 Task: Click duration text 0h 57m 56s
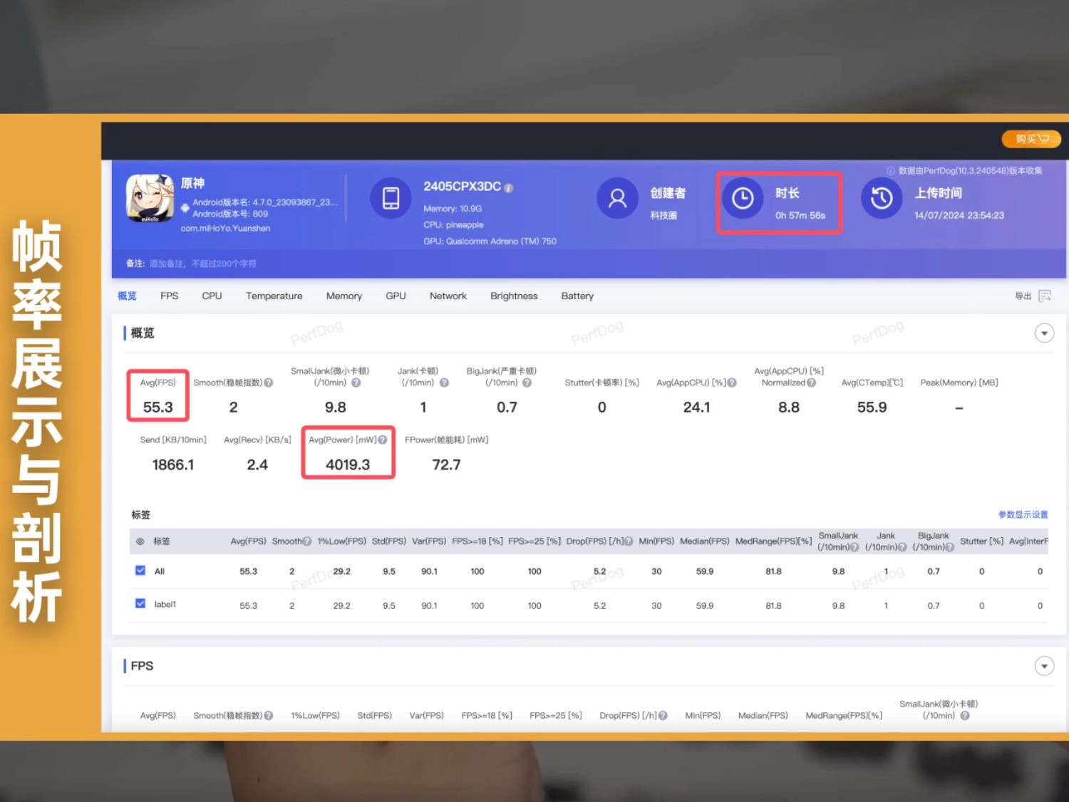(800, 215)
